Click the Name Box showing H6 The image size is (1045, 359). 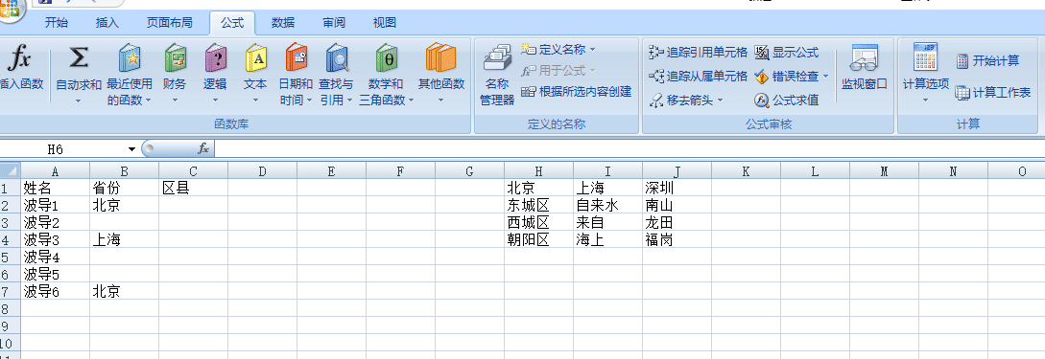point(63,149)
